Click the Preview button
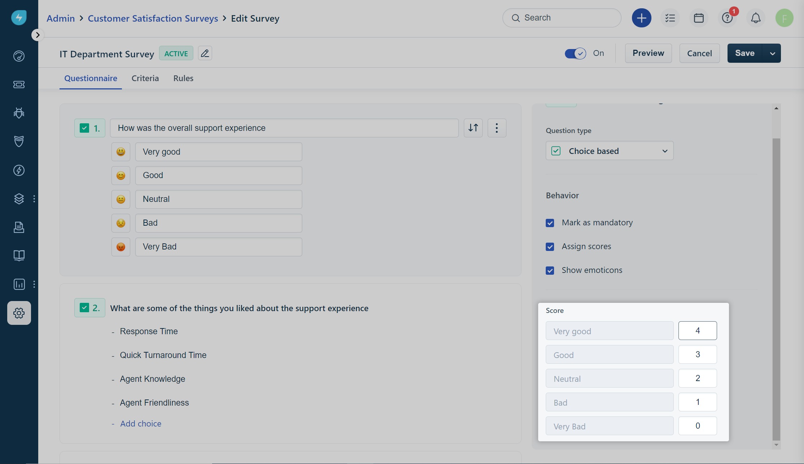 click(648, 53)
